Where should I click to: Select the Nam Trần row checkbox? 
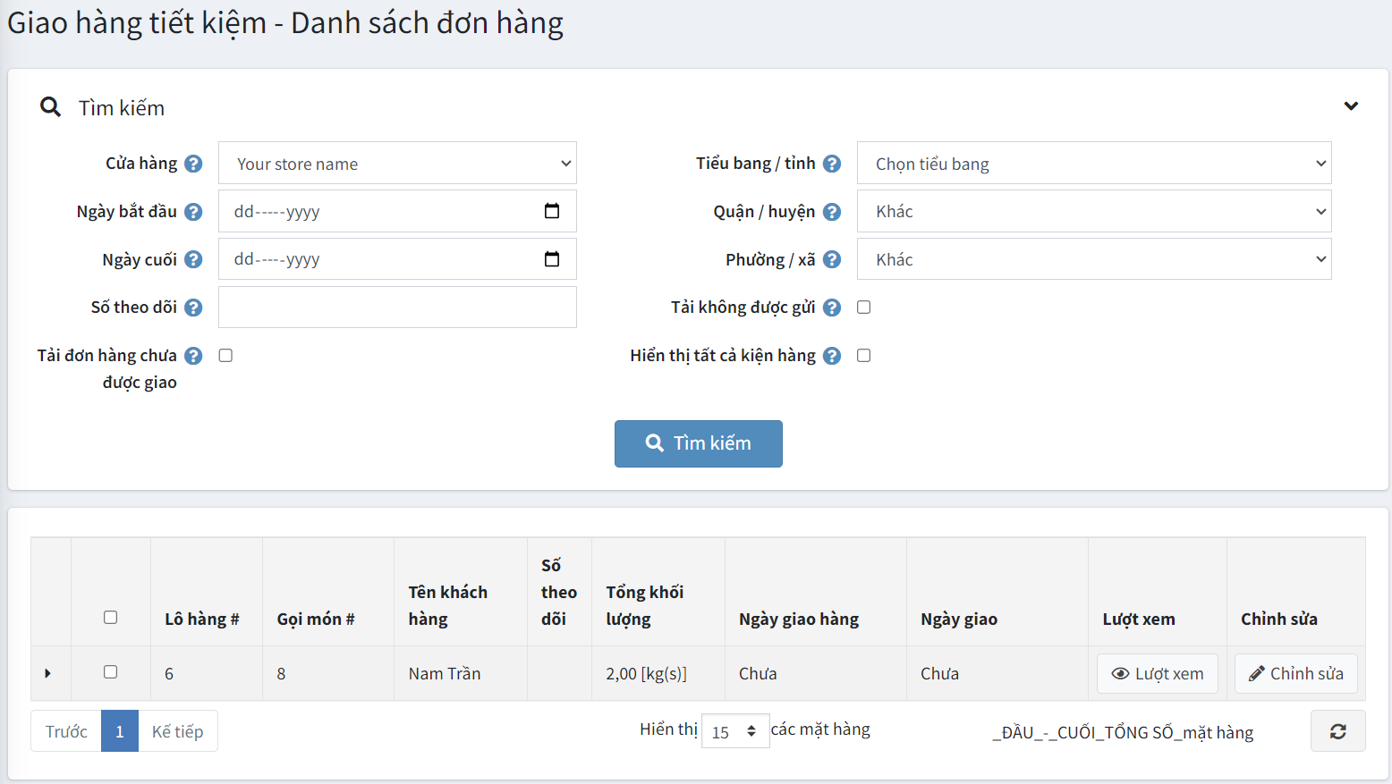click(x=110, y=671)
